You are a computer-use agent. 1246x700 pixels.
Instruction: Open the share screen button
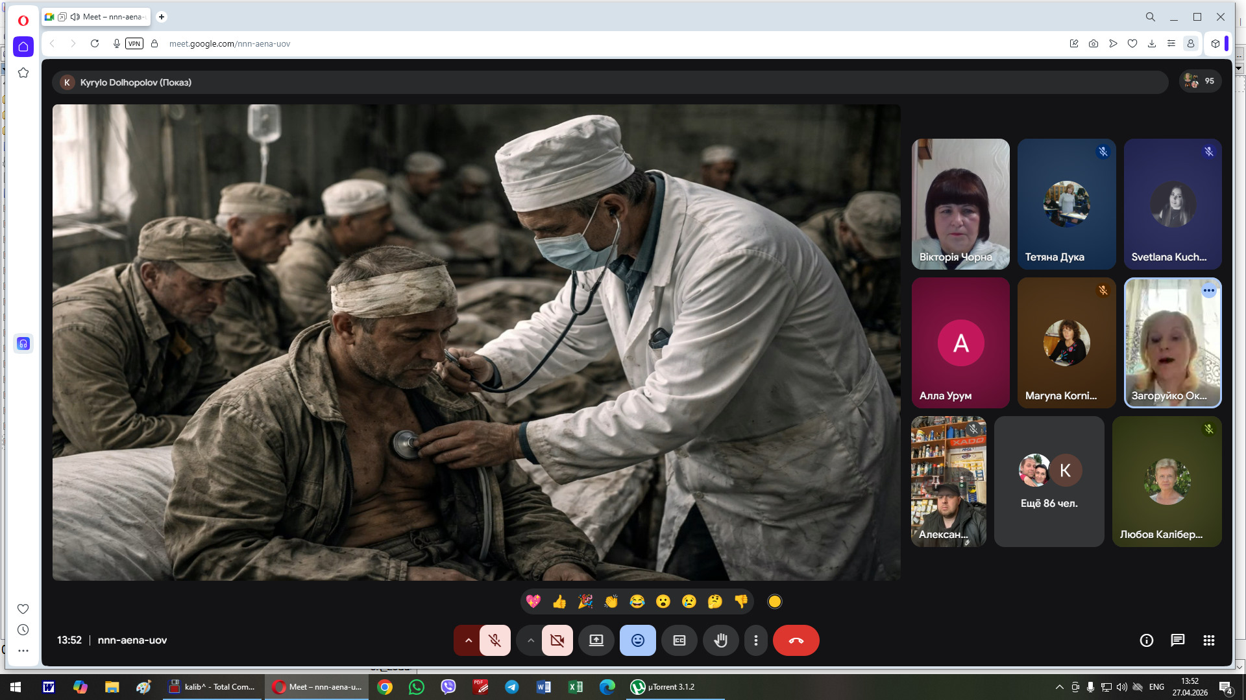pos(596,640)
